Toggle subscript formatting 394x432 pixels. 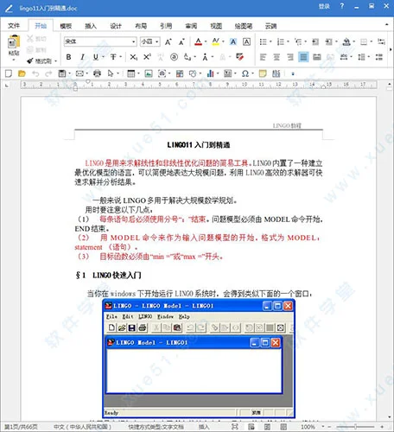133,57
